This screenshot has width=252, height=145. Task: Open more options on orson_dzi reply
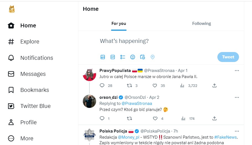click(x=237, y=97)
